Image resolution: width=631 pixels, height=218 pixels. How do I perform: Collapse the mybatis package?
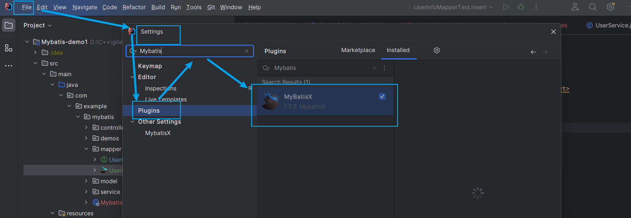tap(78, 117)
